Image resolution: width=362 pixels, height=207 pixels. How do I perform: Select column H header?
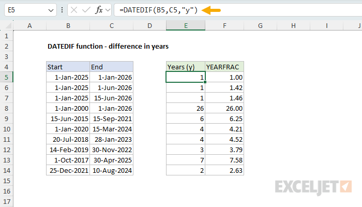pos(293,25)
